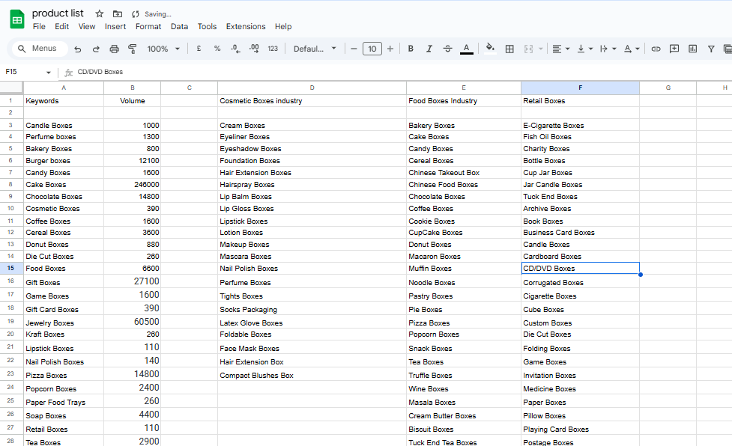Click the print icon
Screen dimensions: 732x446
114,49
